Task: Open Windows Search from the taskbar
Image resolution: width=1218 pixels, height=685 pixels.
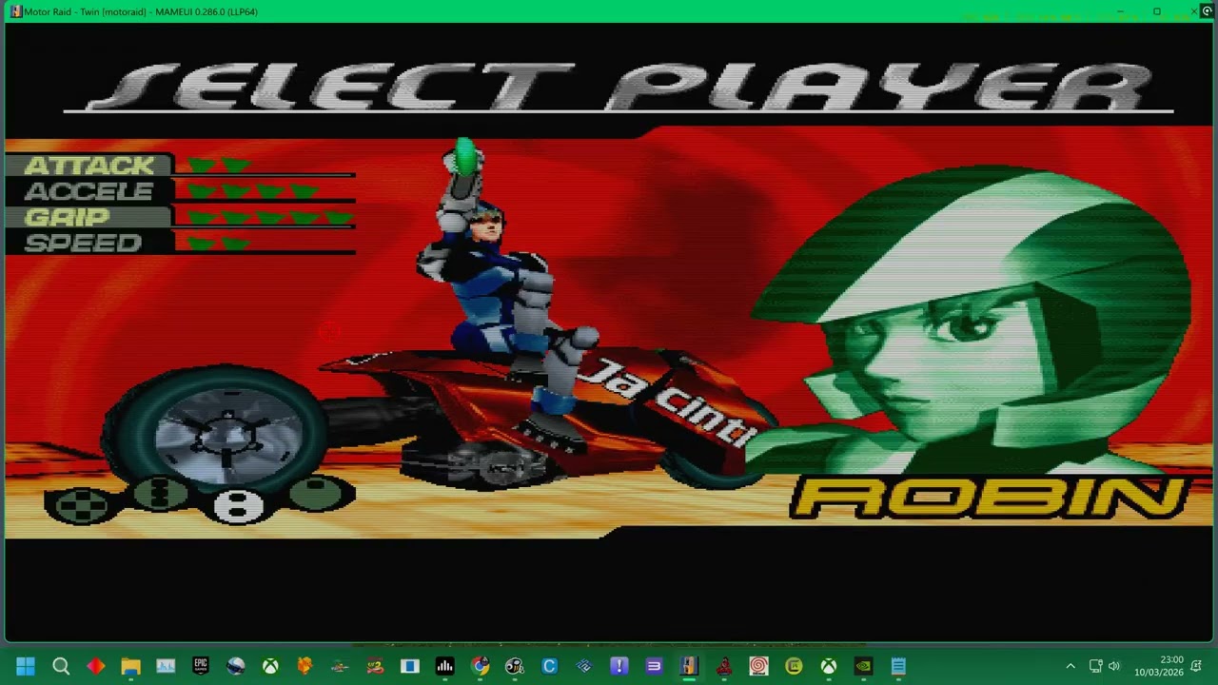Action: (61, 667)
